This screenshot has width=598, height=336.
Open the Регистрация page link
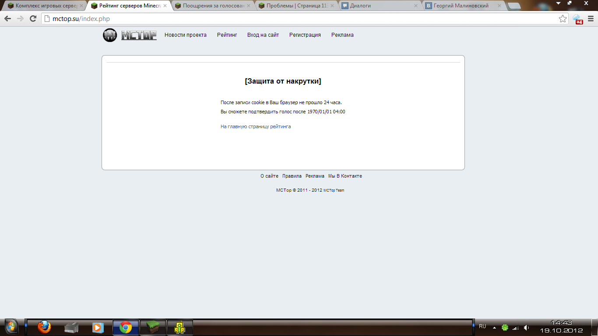tap(305, 35)
